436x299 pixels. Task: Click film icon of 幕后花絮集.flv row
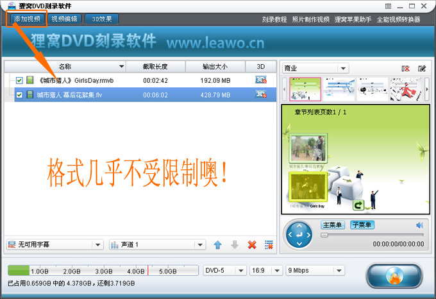[29, 94]
